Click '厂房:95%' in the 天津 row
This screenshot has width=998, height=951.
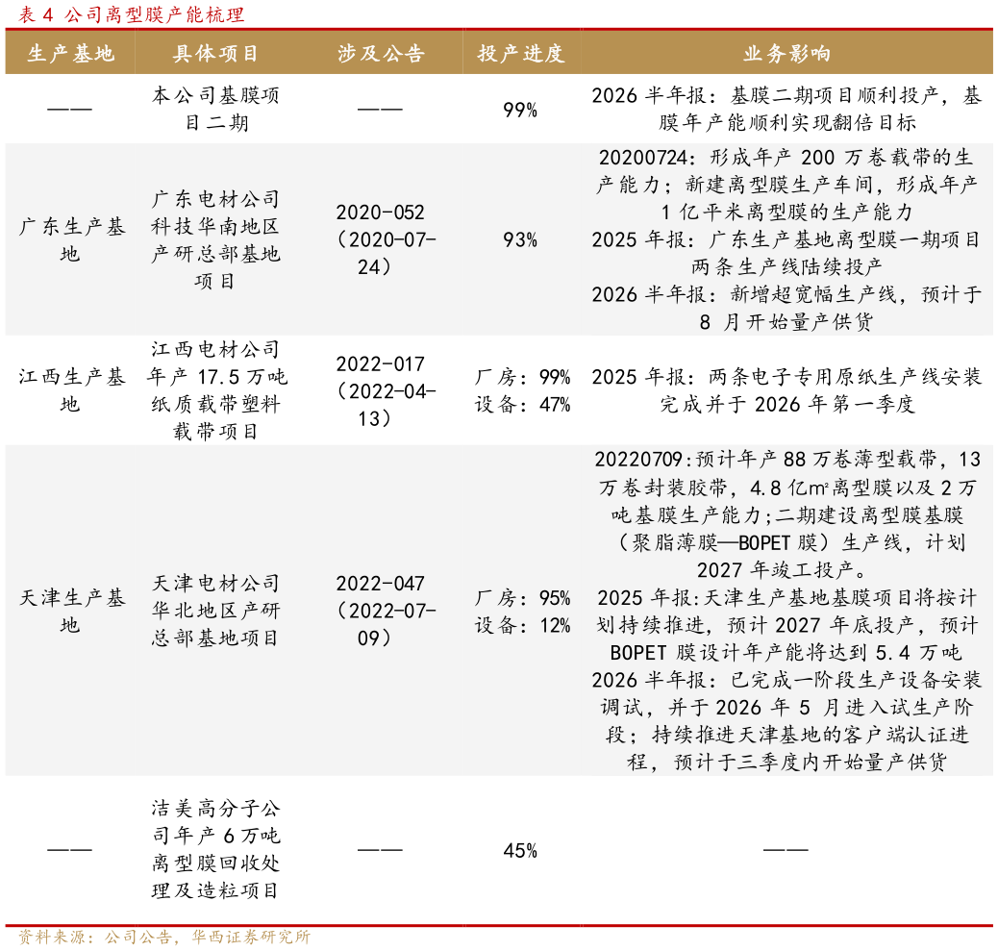(522, 598)
